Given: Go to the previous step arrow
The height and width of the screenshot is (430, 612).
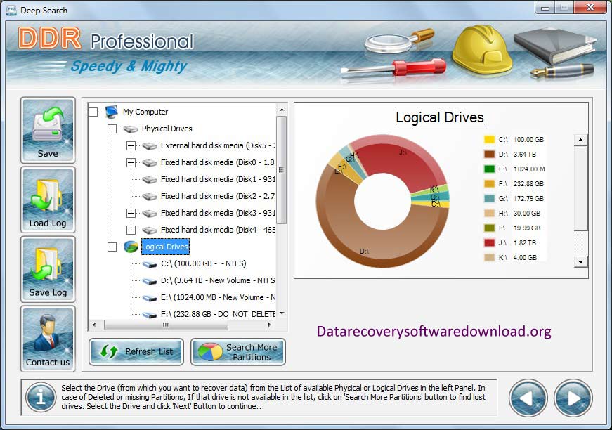Looking at the screenshot, I should (528, 398).
